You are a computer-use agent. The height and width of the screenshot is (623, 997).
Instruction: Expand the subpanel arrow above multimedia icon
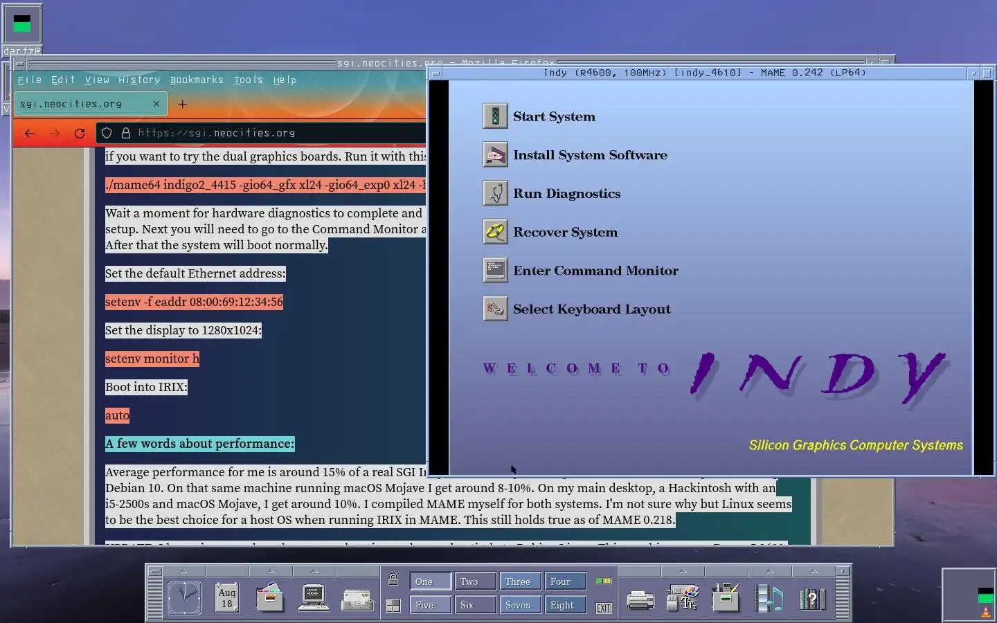[x=769, y=571]
